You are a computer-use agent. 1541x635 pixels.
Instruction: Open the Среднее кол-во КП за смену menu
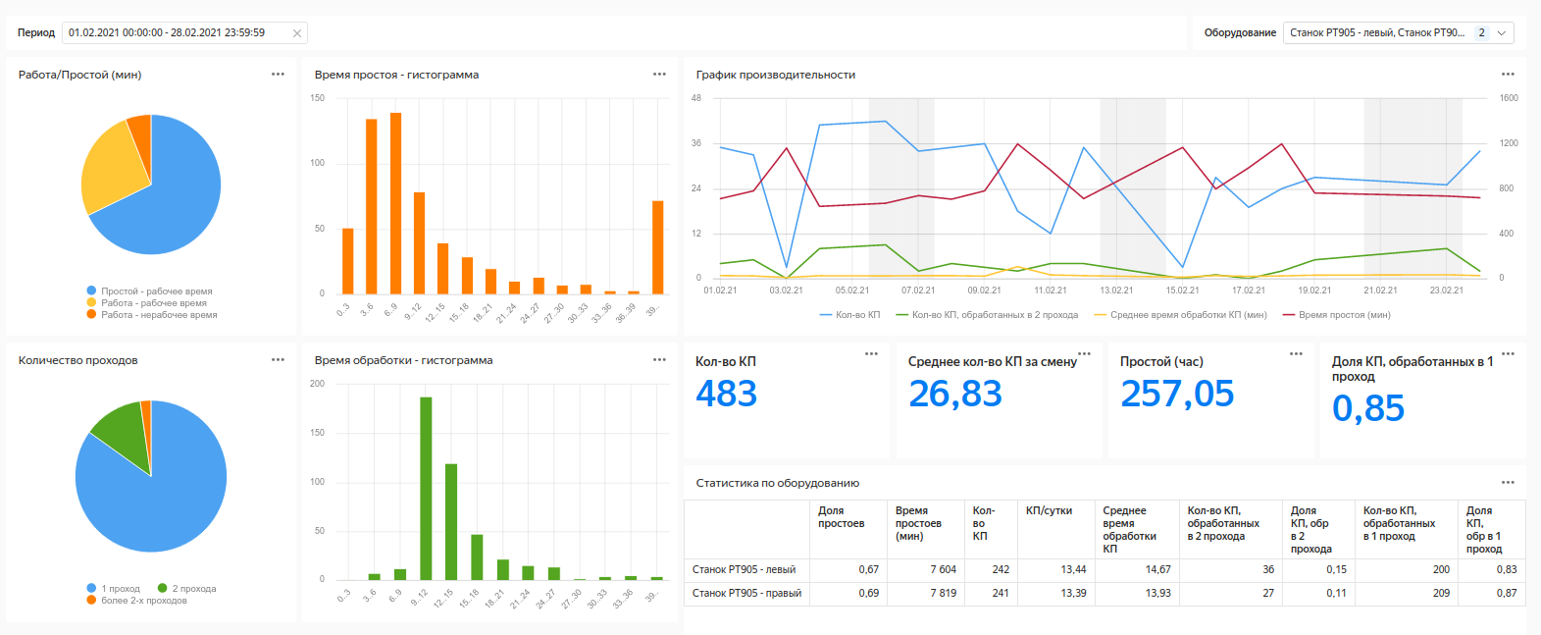(x=1084, y=354)
